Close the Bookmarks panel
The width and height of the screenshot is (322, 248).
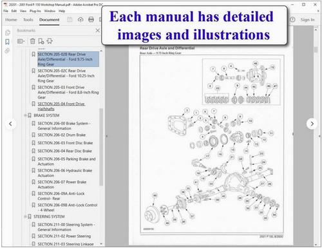click(x=97, y=30)
